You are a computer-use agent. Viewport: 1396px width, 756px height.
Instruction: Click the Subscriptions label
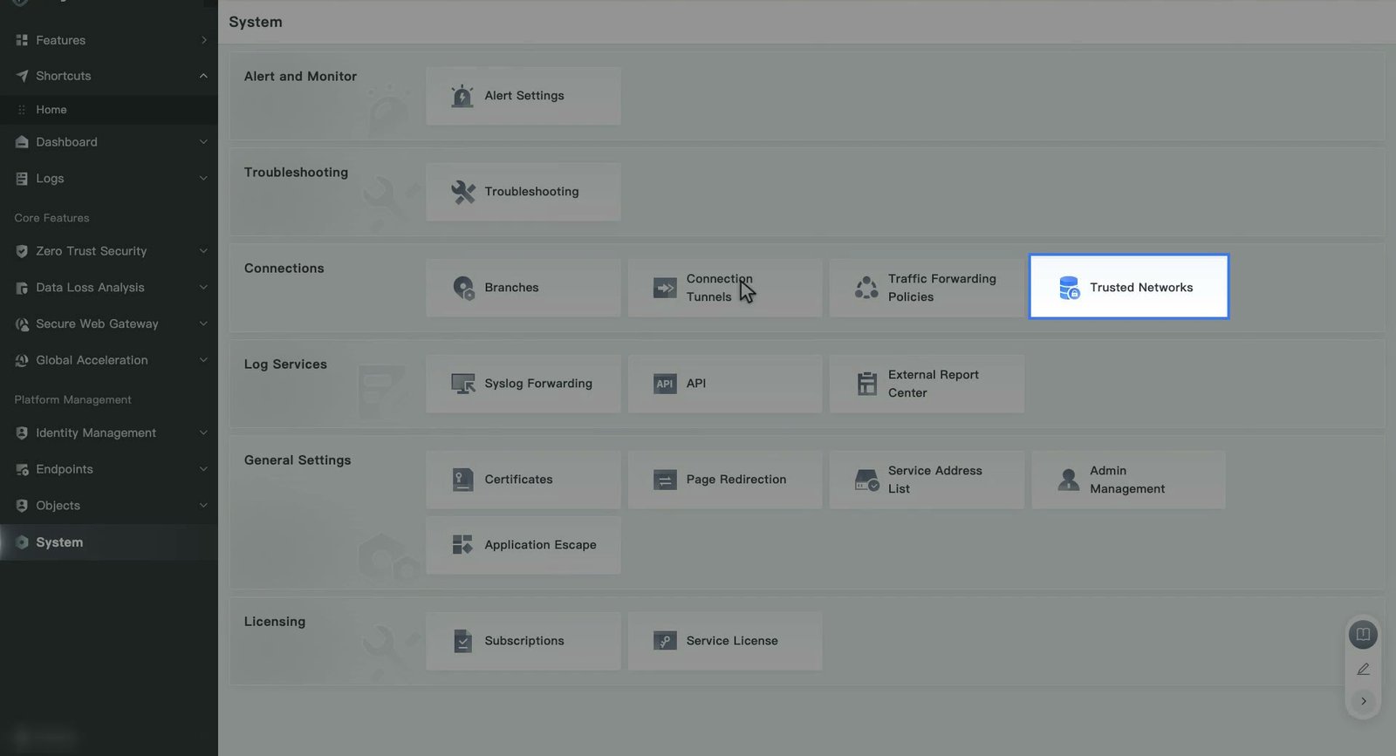[524, 641]
